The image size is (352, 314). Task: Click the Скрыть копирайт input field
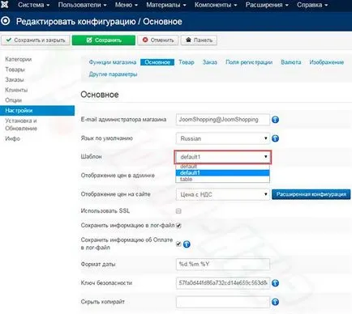pyautogui.click(x=223, y=302)
